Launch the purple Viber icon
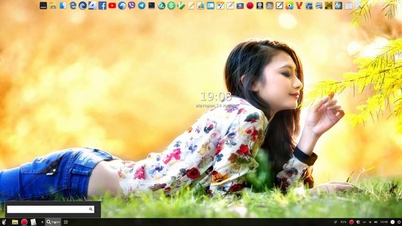Image resolution: width=402 pixels, height=226 pixels. point(132,6)
